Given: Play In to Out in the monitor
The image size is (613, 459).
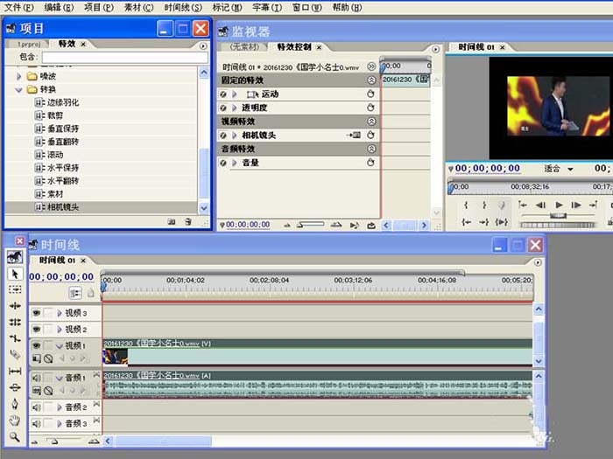Looking at the screenshot, I should (502, 222).
